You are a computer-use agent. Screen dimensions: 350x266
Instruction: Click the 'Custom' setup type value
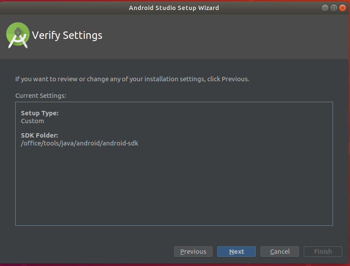(x=32, y=121)
